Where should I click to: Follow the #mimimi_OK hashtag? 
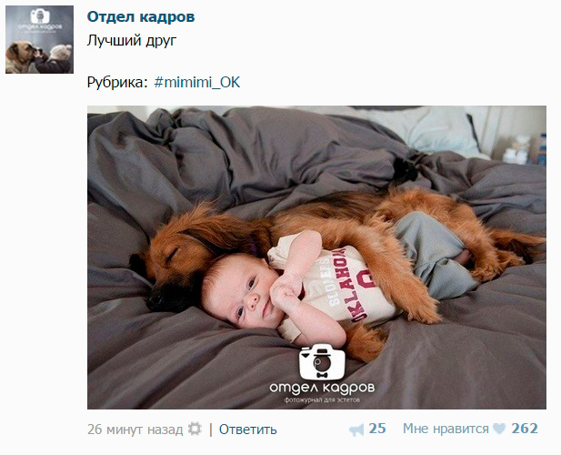[x=196, y=82]
